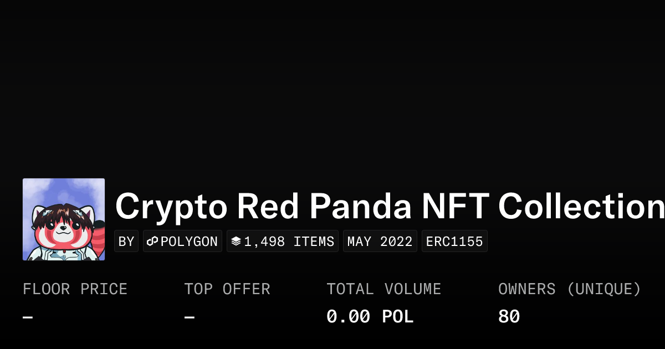This screenshot has width=665, height=349.
Task: Select the 80 unique owners value
Action: (x=509, y=317)
